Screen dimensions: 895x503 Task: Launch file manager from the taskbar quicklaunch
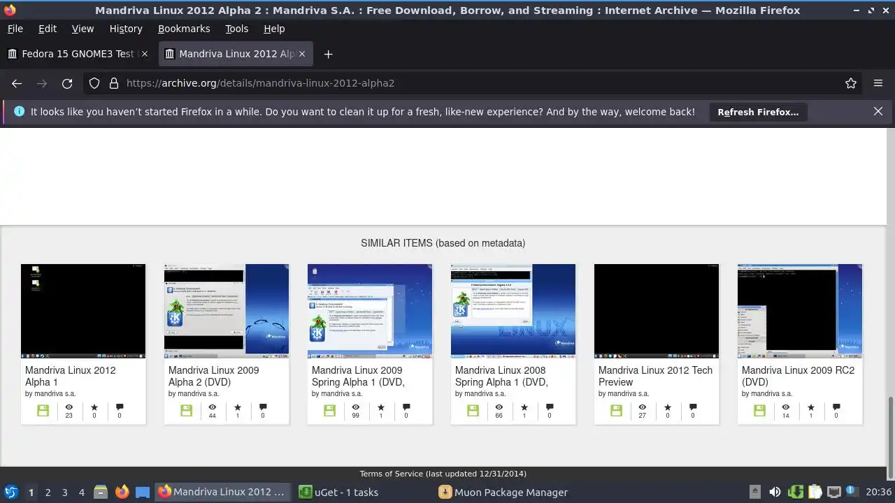[101, 492]
